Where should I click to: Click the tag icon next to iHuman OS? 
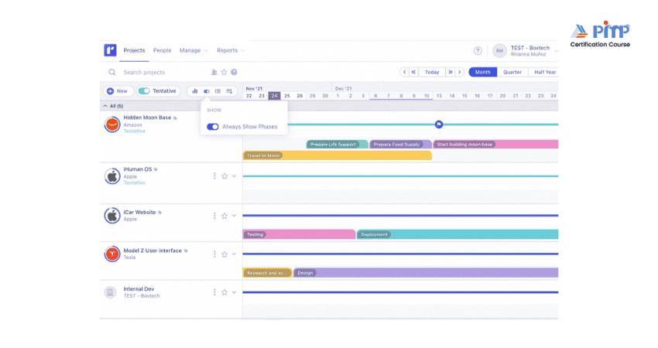pyautogui.click(x=156, y=170)
